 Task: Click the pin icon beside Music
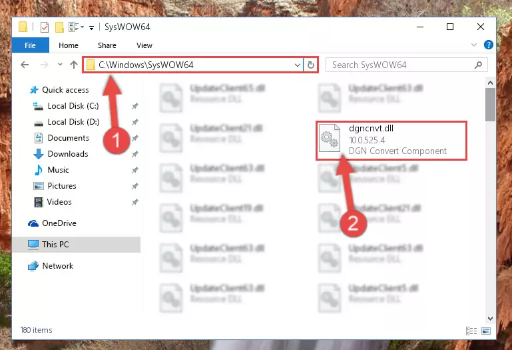[x=134, y=170]
